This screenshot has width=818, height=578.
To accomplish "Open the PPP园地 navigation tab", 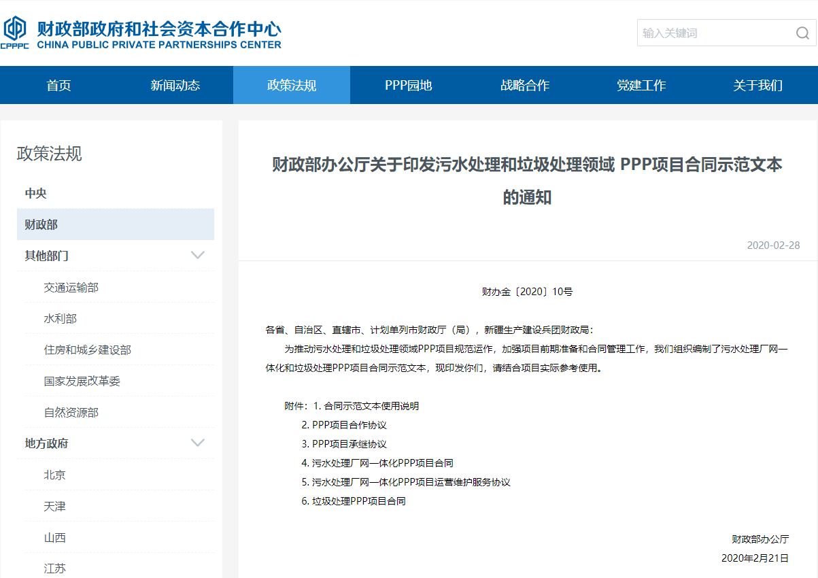I will click(408, 85).
